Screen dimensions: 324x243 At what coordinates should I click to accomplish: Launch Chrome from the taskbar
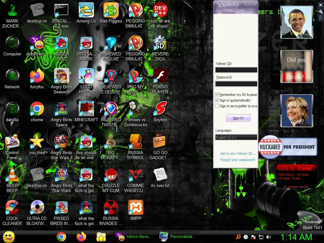tap(61, 237)
